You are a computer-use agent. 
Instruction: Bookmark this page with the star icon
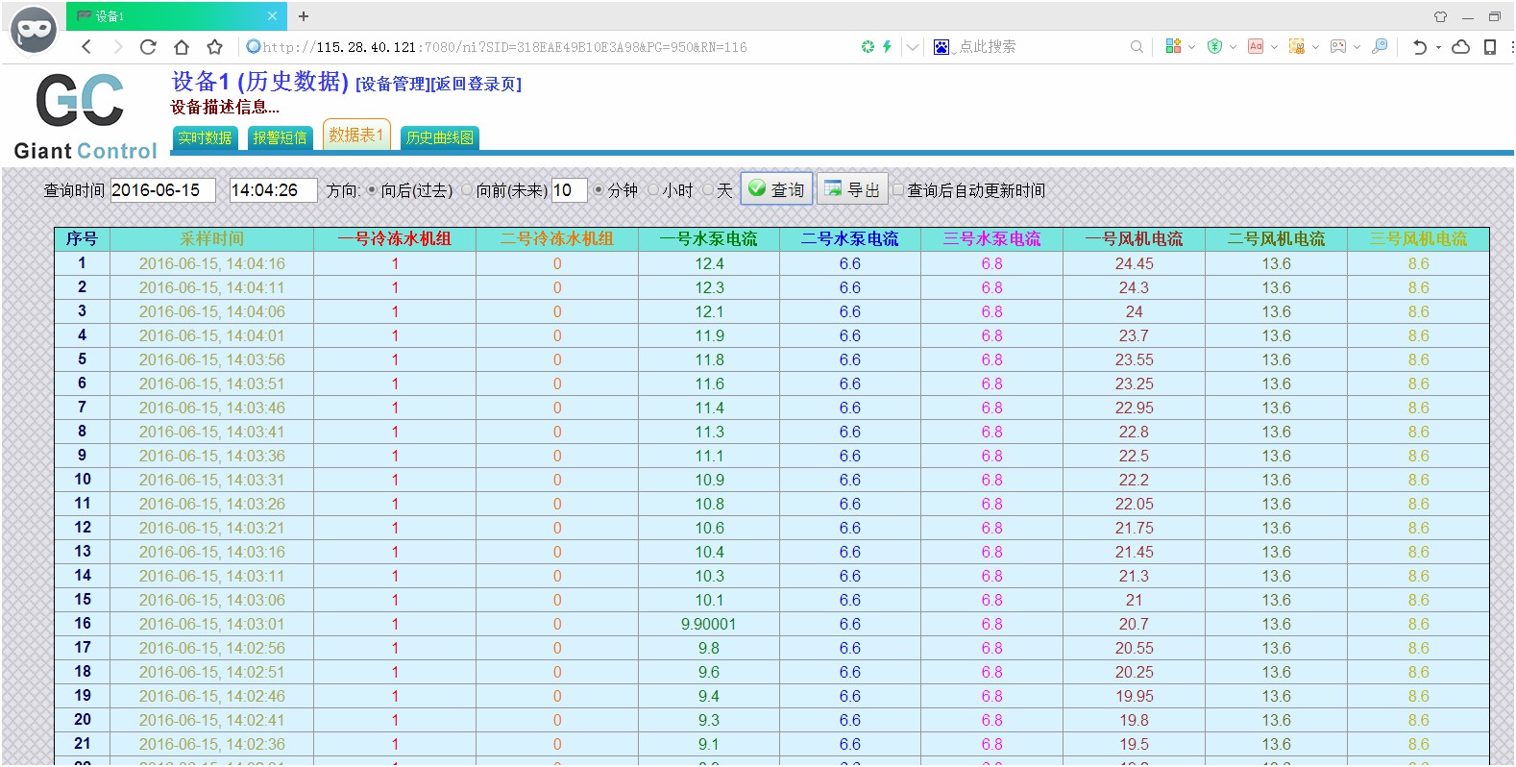(215, 47)
